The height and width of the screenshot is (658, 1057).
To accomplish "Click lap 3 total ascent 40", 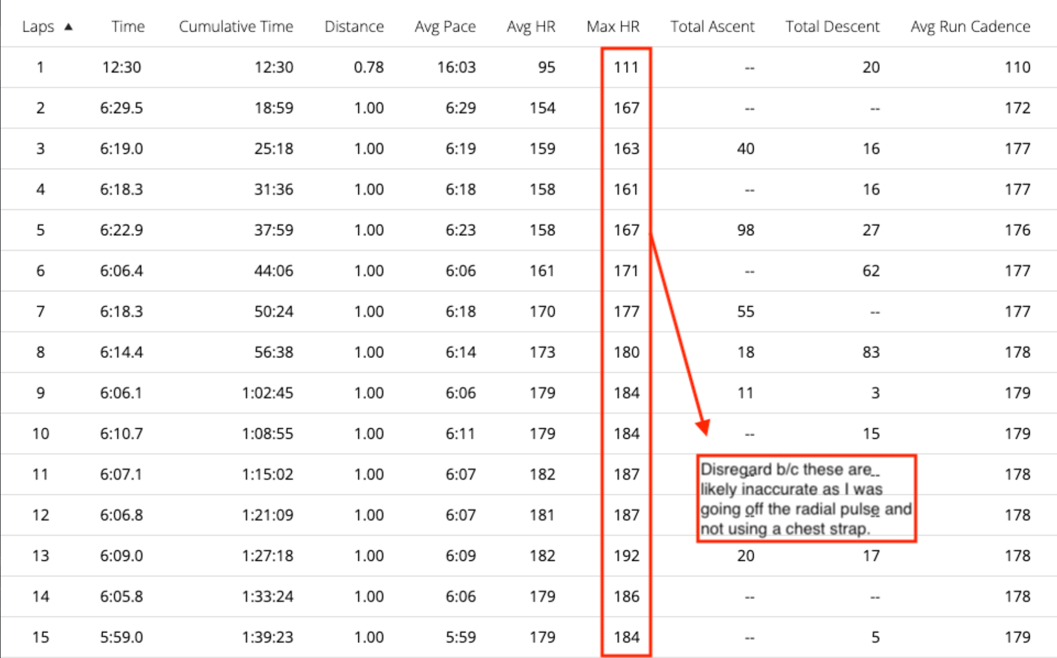I will 745,149.
